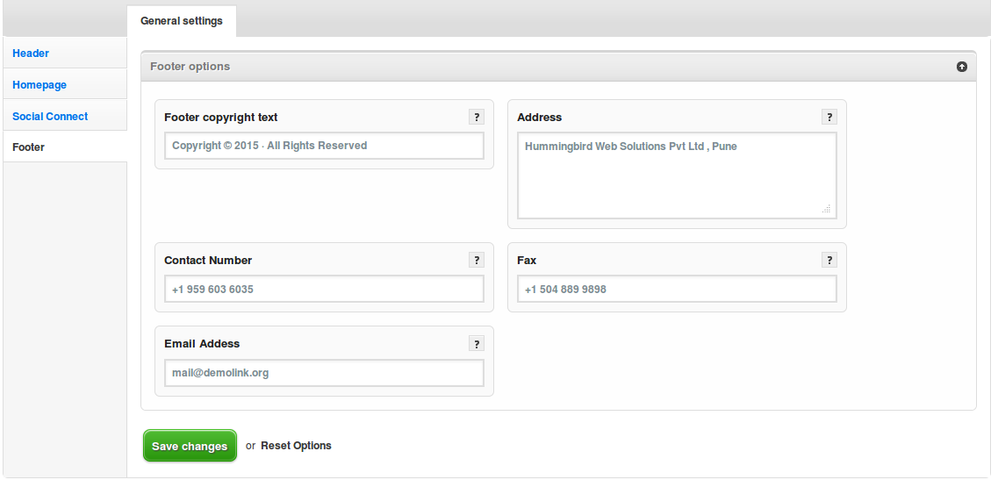Click inside the Address text area
The image size is (998, 480).
point(676,176)
